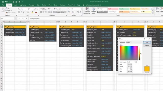Click the New color preview swatch

click(147, 69)
